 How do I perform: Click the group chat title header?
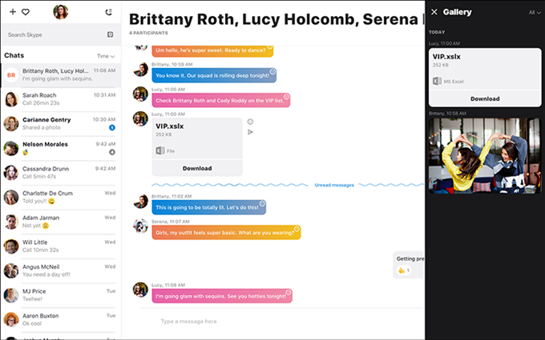[x=277, y=19]
